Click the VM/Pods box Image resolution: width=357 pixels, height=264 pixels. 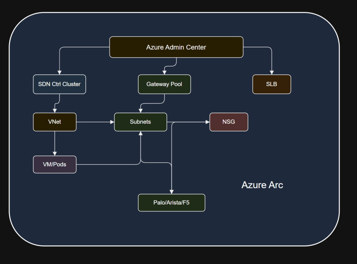[x=55, y=164]
